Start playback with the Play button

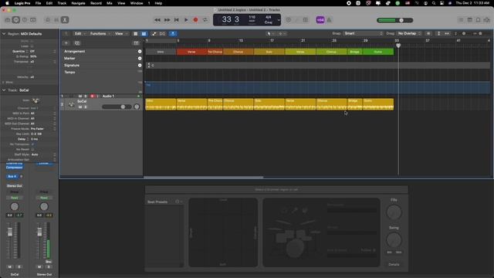[x=186, y=20]
